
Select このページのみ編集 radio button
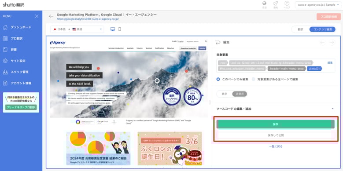pyautogui.click(x=218, y=79)
